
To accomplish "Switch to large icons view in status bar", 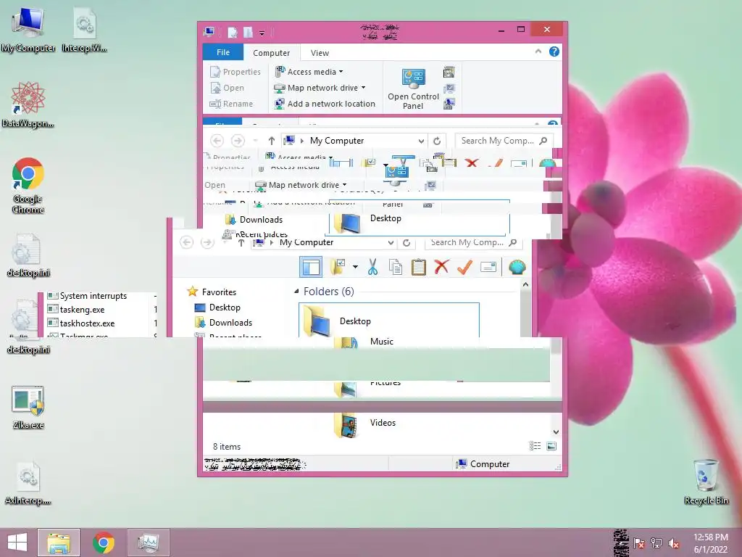I will [x=551, y=446].
